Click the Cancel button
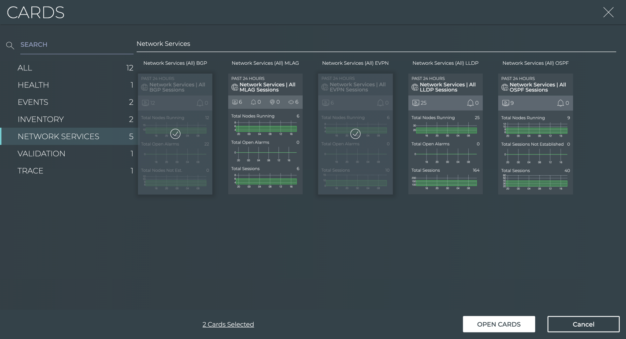626x339 pixels. point(583,324)
